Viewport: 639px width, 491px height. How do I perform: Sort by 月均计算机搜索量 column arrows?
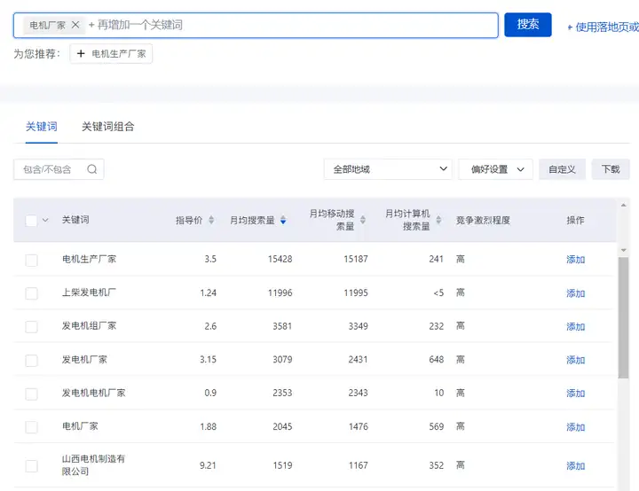click(x=438, y=220)
